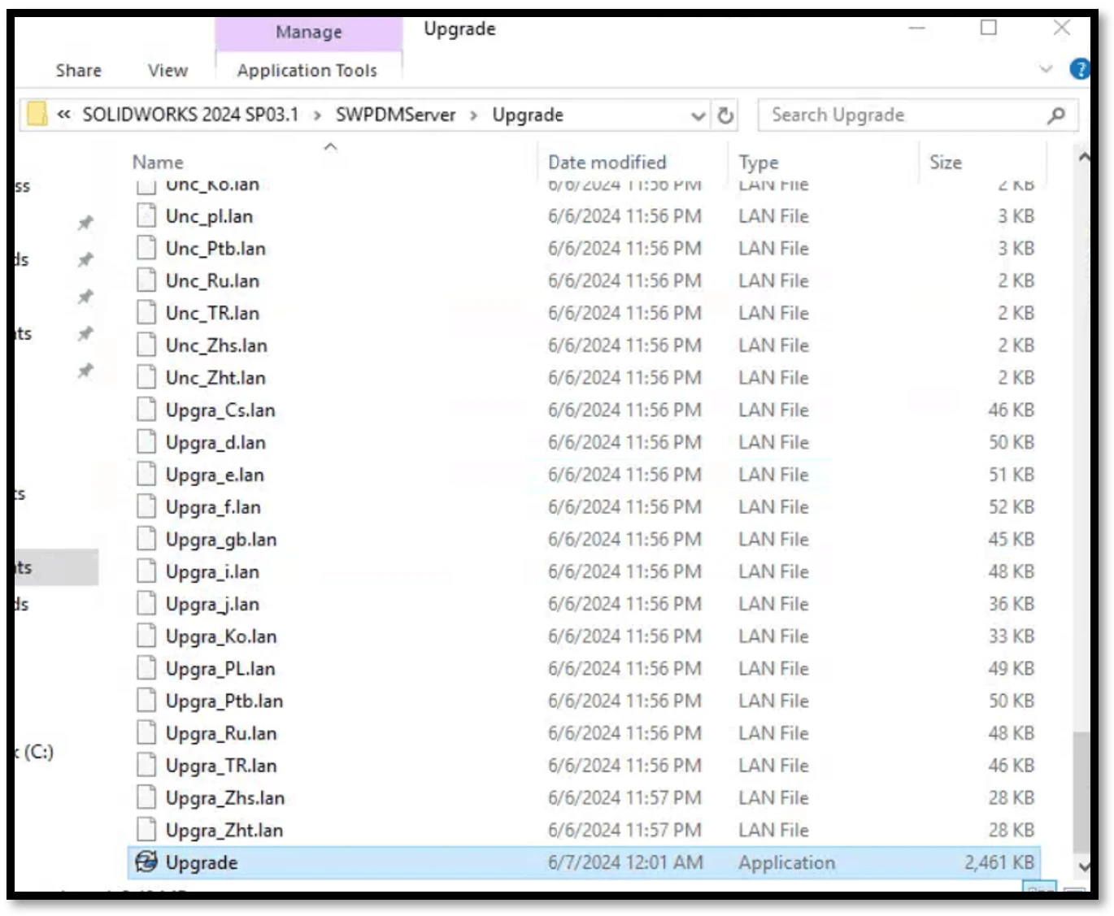Click the vertical scrollbar down arrow
Screen dimensions: 1114x916
(x=1082, y=866)
